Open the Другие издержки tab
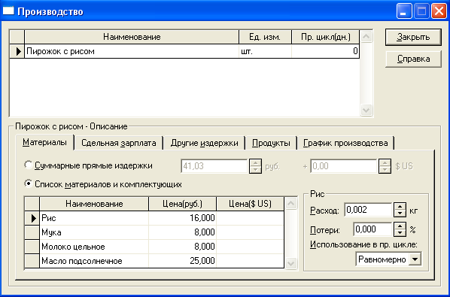The height and width of the screenshot is (297, 450). point(204,143)
